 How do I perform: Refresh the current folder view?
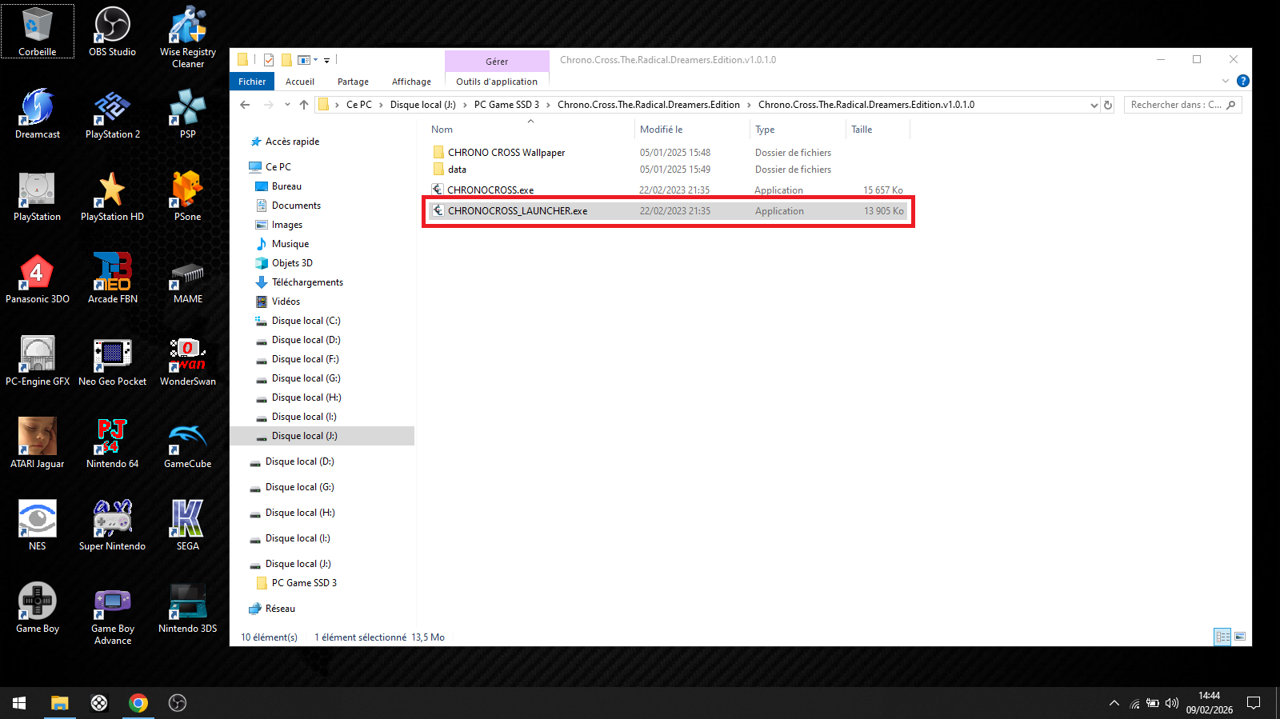coord(1108,105)
